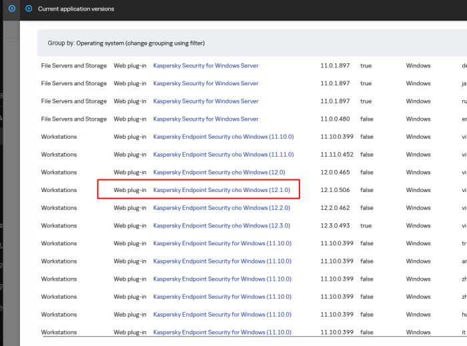Open Kaspersky Endpoint Security cho Windows (12.1.0)
Screen dimensions: 467x346
[221, 190]
